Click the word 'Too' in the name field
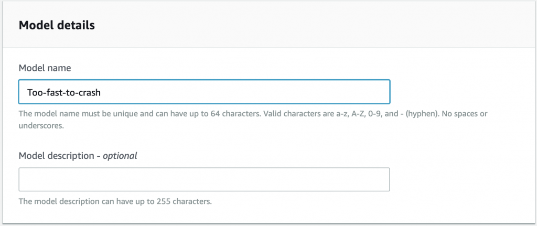Image resolution: width=537 pixels, height=226 pixels. tap(34, 92)
